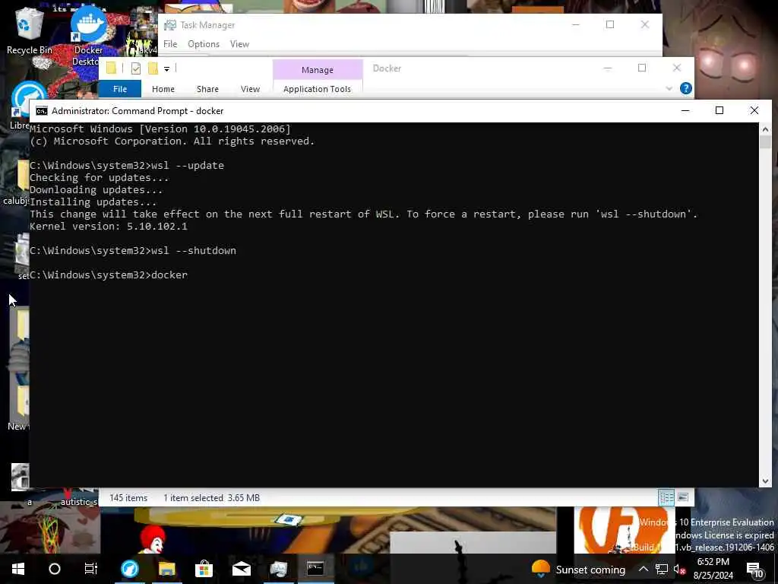This screenshot has width=778, height=584.
Task: Click 'wsl --shutdown' prompt line
Action: click(x=133, y=251)
